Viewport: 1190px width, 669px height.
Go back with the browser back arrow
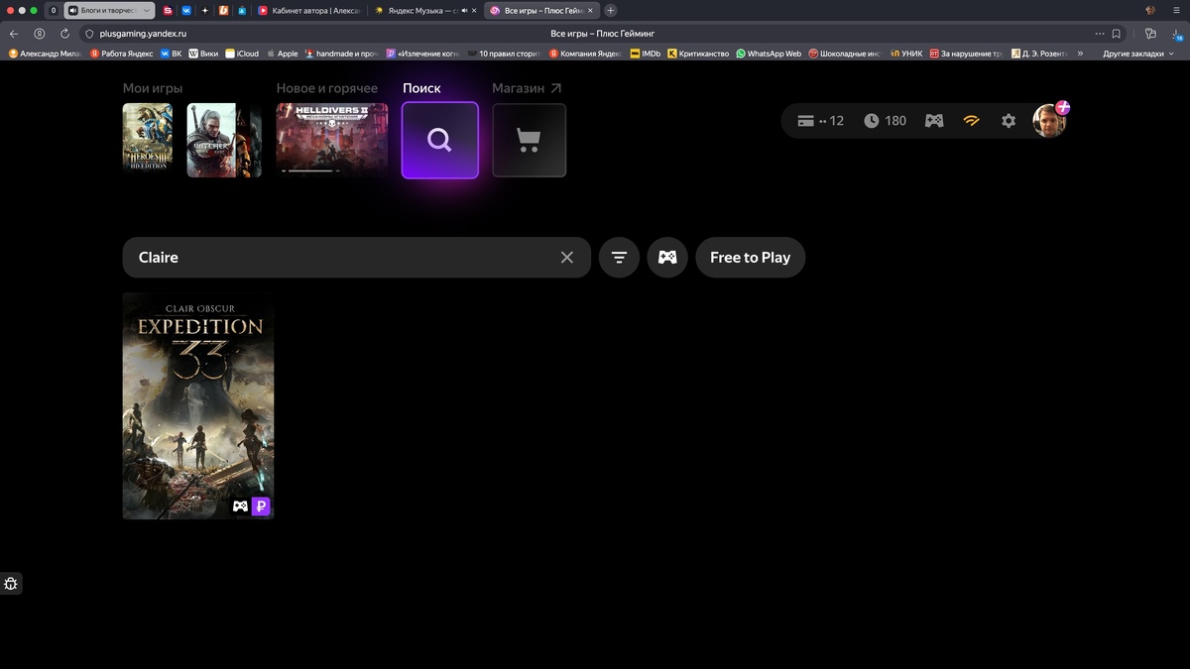14,33
